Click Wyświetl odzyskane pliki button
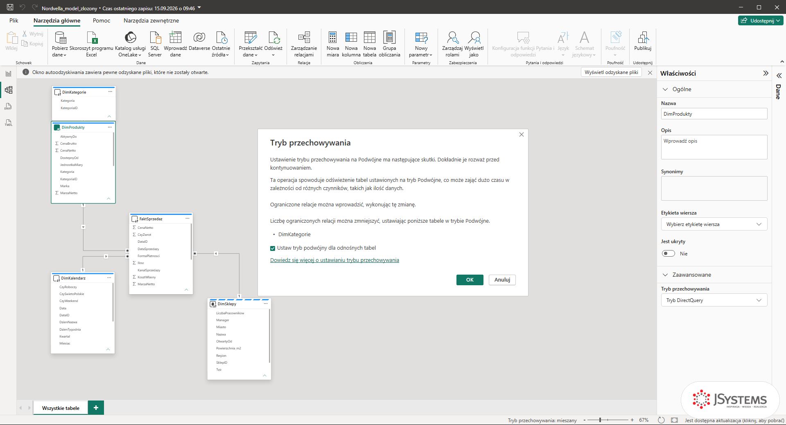The image size is (786, 425). 611,72
